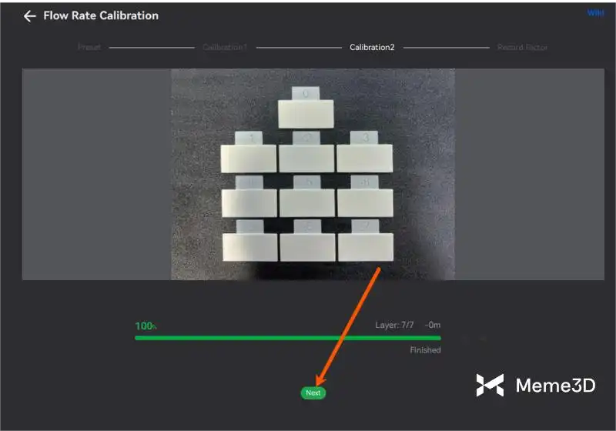Click the calibration block labeled 1
Screen dimensions: 616x431
[x=248, y=157]
